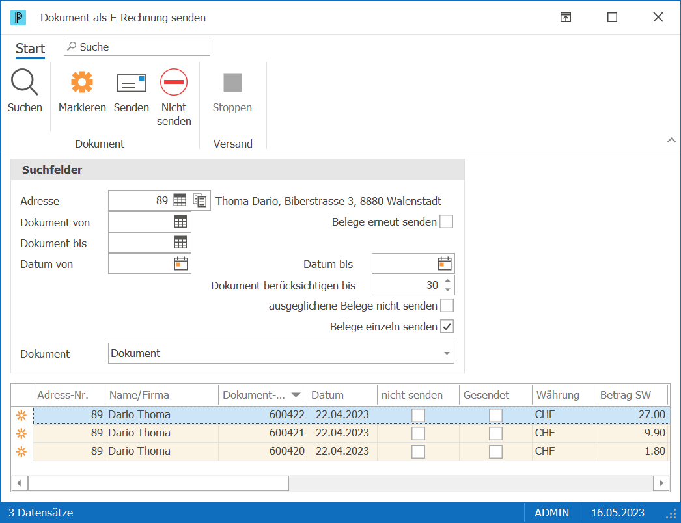The height and width of the screenshot is (523, 681).
Task: Open the Adresse detail list icon
Action: 199,200
